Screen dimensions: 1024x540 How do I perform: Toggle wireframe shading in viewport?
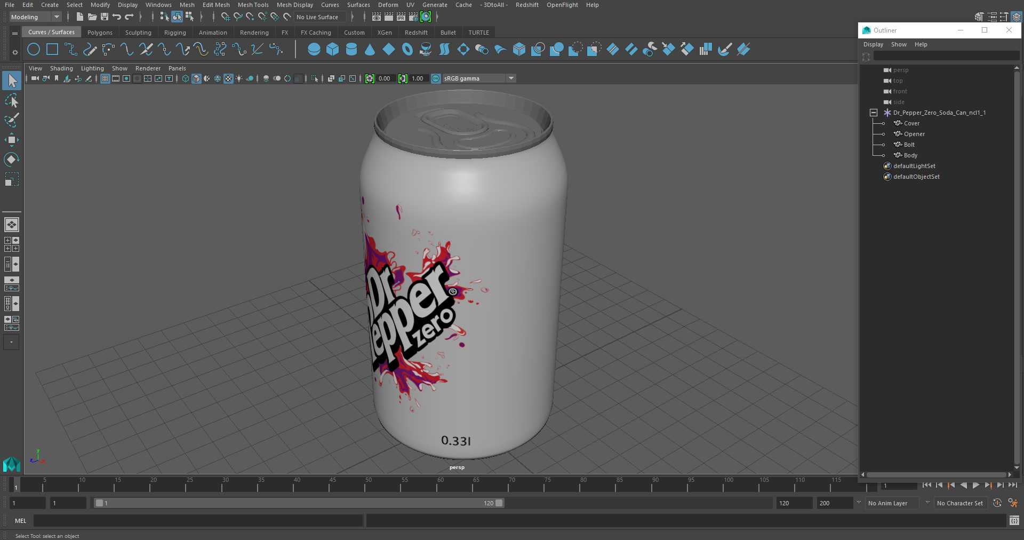(x=186, y=78)
